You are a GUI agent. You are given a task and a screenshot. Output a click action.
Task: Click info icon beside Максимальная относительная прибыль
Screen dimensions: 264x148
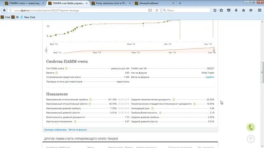point(90,99)
